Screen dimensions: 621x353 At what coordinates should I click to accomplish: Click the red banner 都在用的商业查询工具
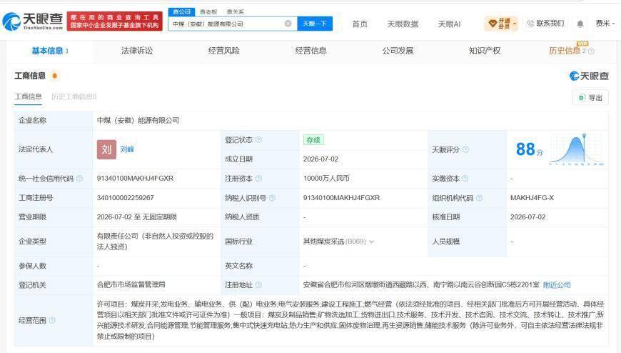pyautogui.click(x=115, y=21)
